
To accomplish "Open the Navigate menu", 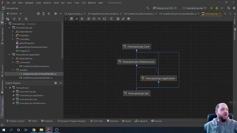I will pos(29,3).
